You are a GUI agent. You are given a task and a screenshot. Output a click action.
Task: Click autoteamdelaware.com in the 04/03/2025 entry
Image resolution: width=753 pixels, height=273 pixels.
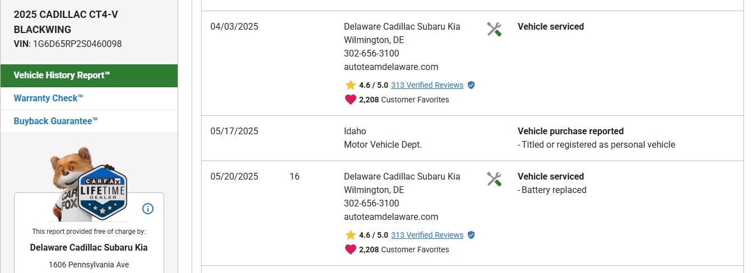[391, 67]
